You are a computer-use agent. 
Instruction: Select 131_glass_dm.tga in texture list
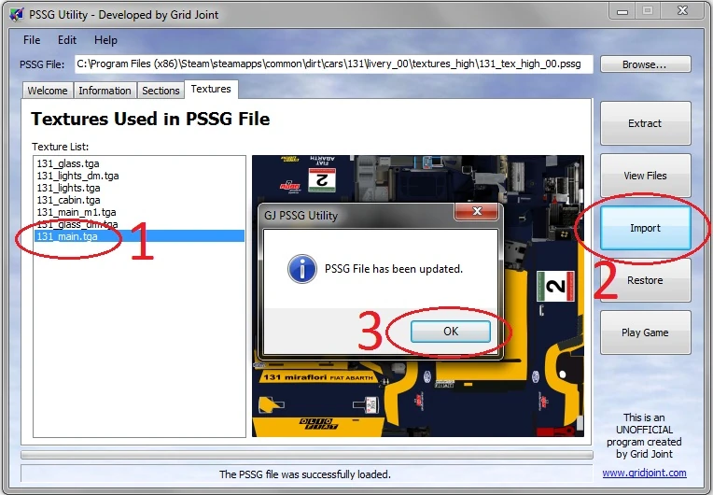[x=139, y=224]
